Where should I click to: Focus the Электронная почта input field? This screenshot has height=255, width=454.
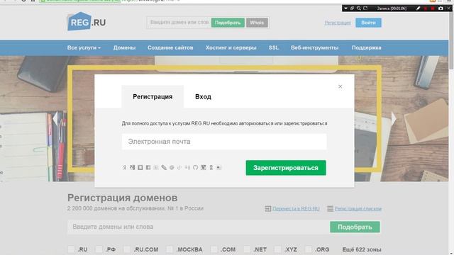(224, 142)
